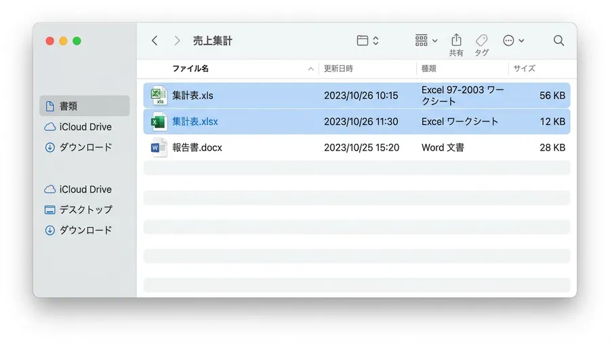This screenshot has height=343, width=610.
Task: Open デスクトップ in the sidebar
Action: (79, 209)
